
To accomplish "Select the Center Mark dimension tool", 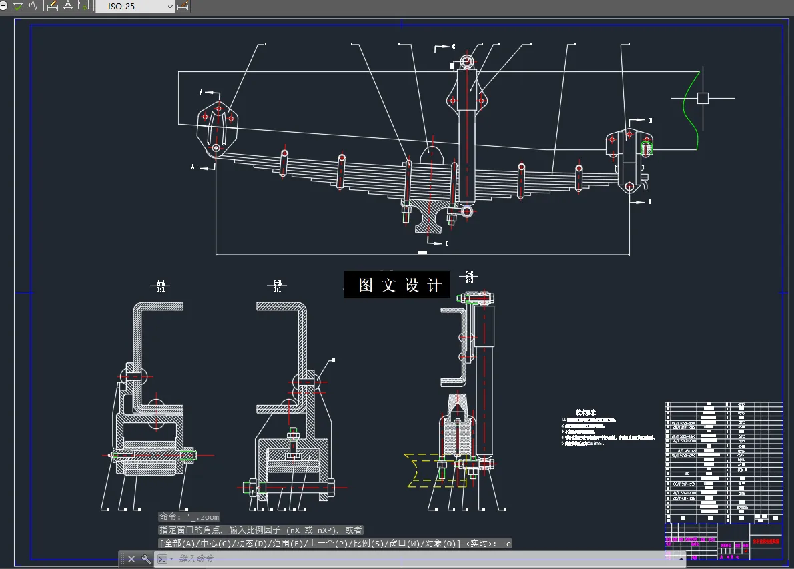I will point(3,6).
